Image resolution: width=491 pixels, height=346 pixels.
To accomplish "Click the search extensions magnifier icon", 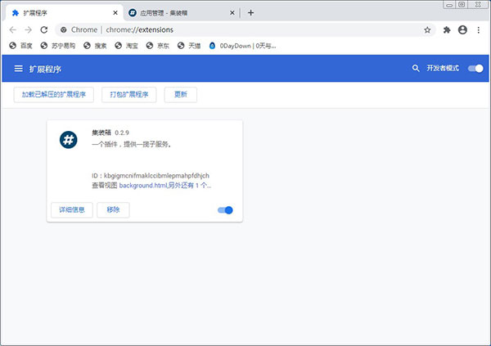I will point(416,69).
